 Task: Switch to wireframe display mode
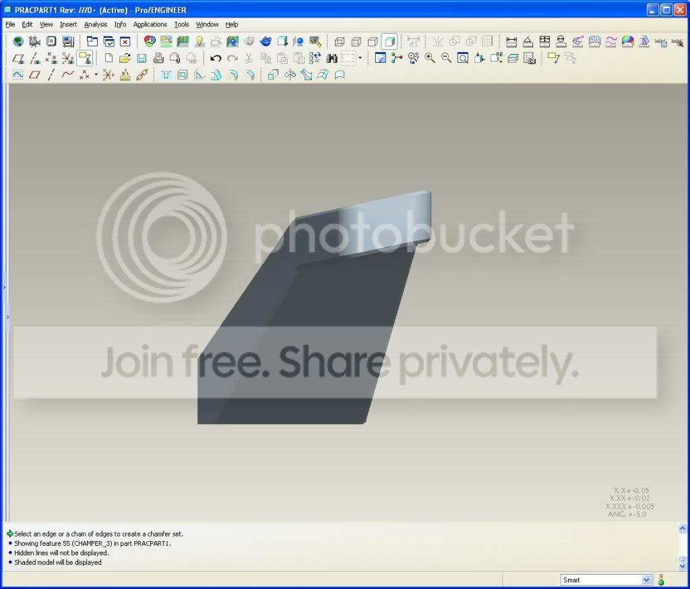[340, 42]
